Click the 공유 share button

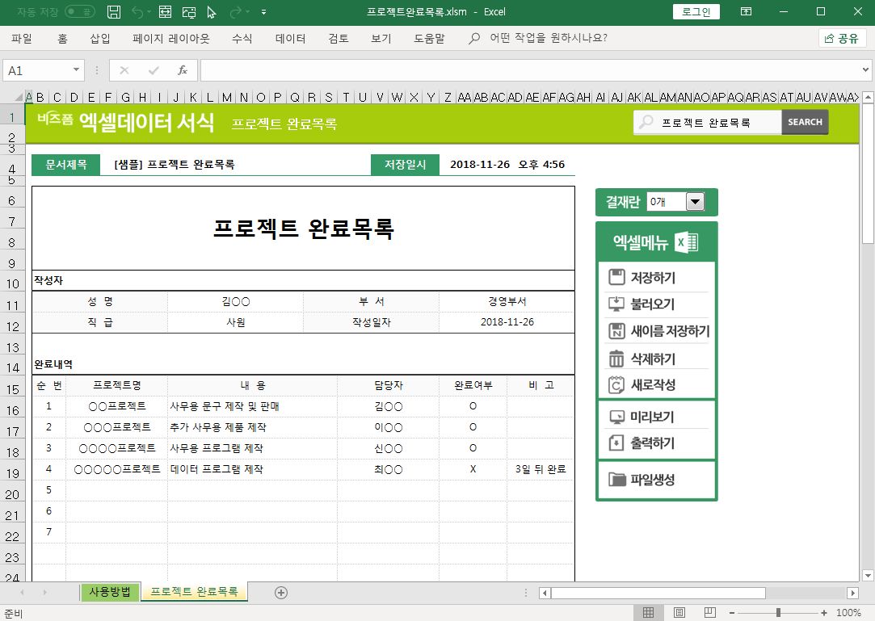842,39
